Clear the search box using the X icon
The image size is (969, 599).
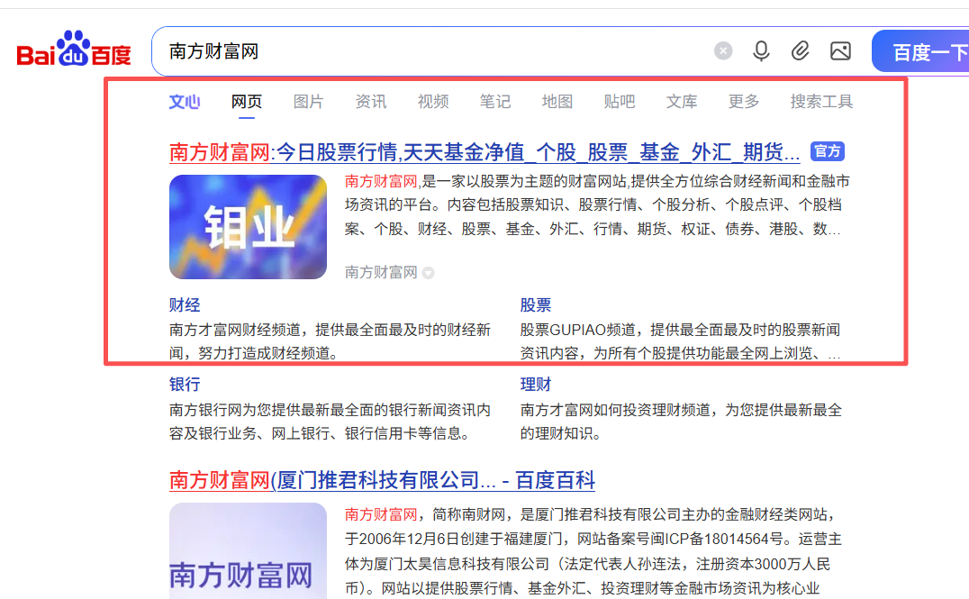[x=723, y=50]
